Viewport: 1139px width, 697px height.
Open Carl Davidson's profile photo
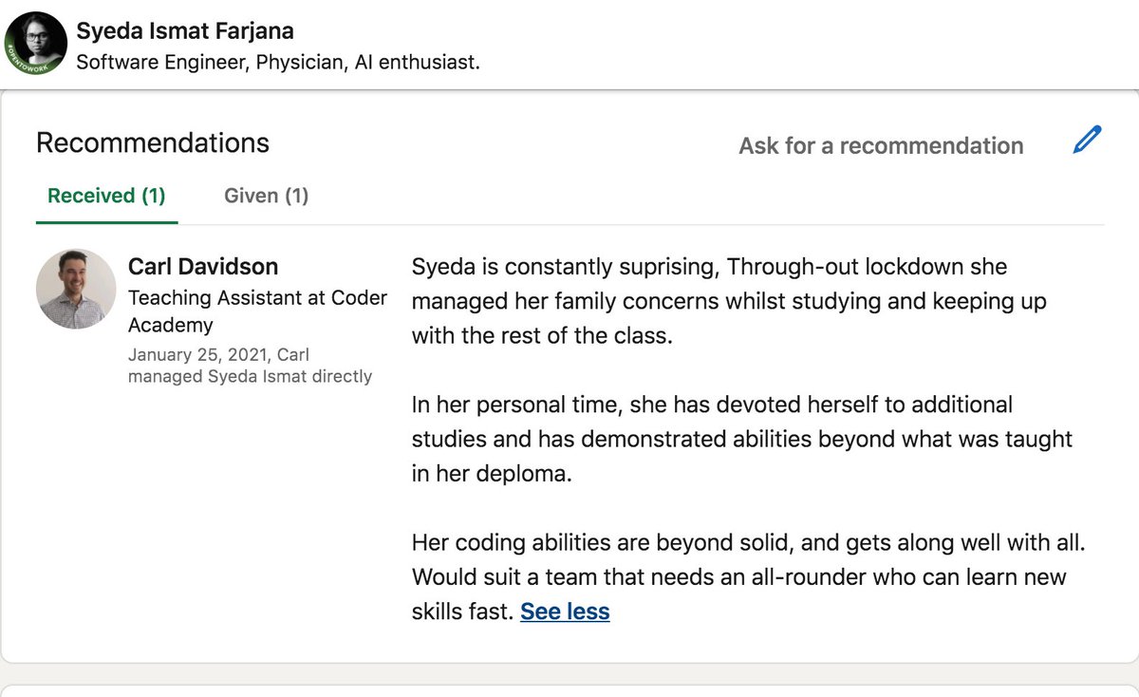(76, 289)
